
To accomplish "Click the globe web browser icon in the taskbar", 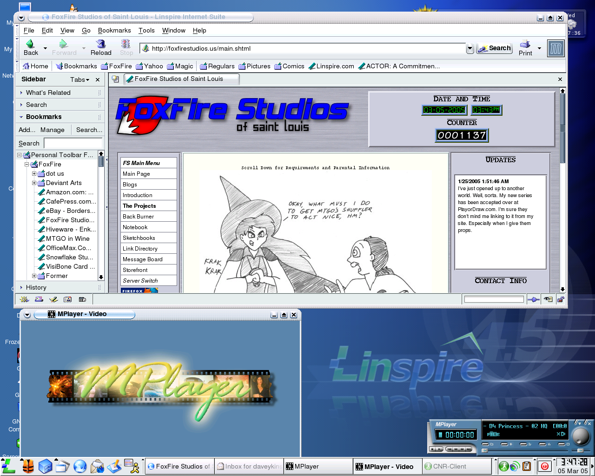I will pos(80,466).
